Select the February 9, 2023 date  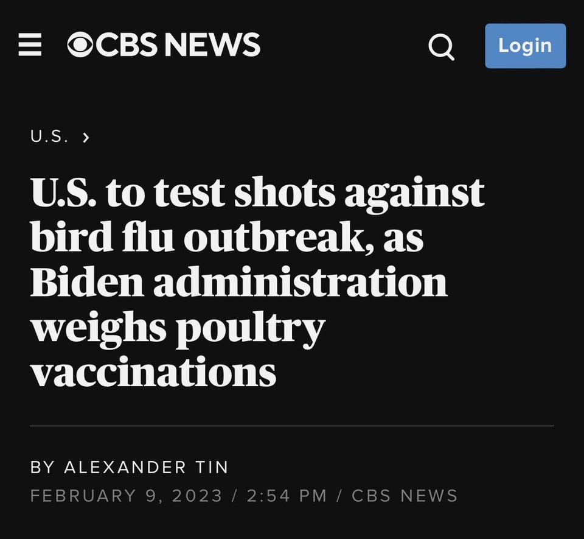[126, 496]
